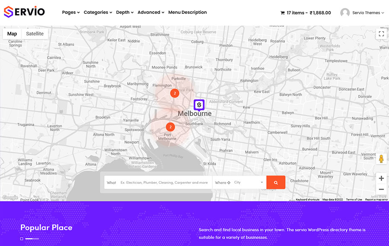Zoom out on the map
The height and width of the screenshot is (246, 389).
pyautogui.click(x=381, y=189)
